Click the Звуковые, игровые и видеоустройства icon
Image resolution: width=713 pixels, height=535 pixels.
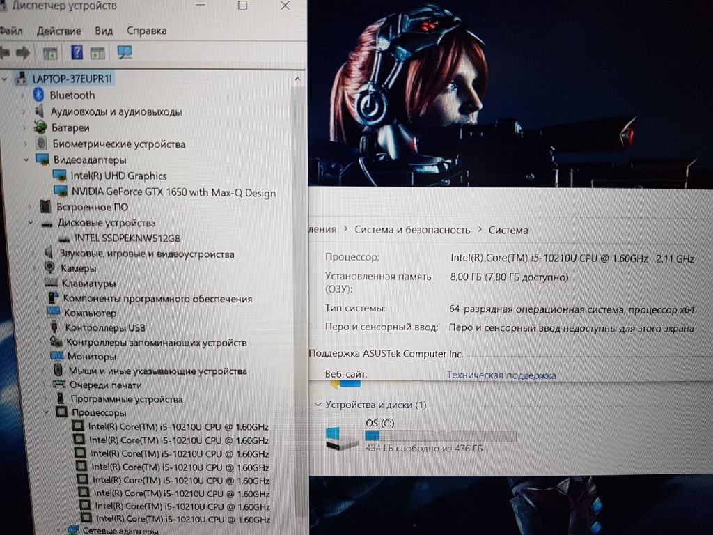49,253
